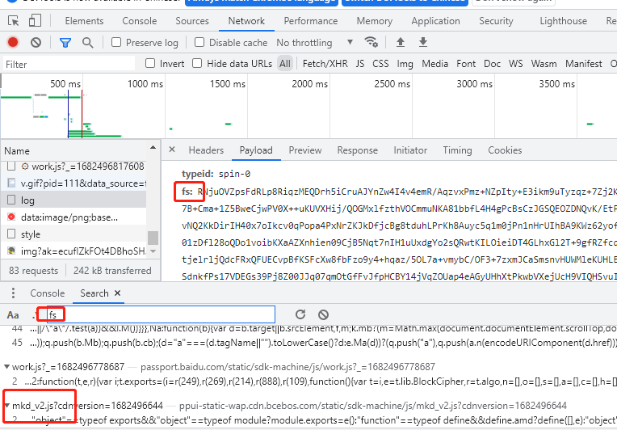The width and height of the screenshot is (617, 430).
Task: Click the export HAR download icon
Action: point(423,42)
